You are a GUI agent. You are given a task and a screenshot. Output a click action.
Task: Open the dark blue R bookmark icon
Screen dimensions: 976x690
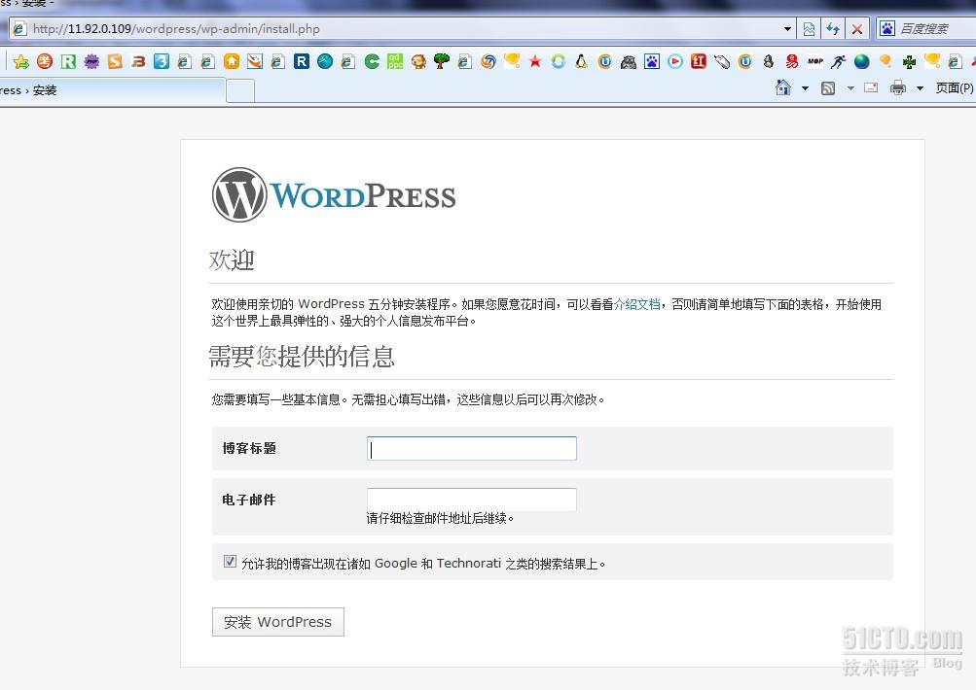(302, 61)
